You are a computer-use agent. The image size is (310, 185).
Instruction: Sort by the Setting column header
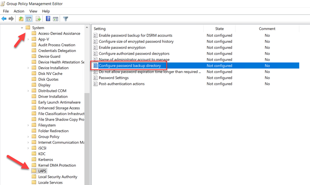coord(148,29)
